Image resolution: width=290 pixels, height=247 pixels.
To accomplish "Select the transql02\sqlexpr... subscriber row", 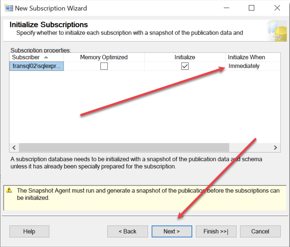I will coord(37,66).
